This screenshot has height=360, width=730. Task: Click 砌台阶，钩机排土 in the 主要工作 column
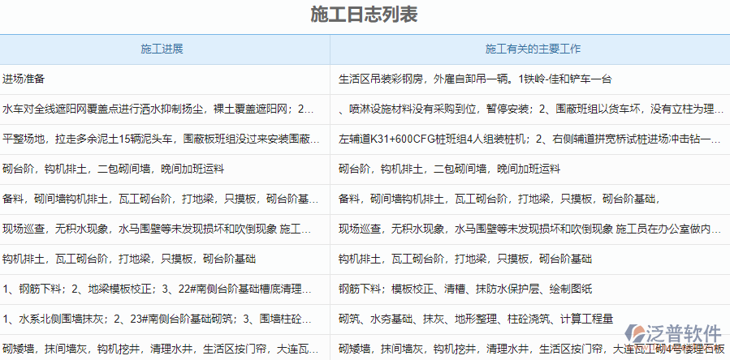[530, 169]
